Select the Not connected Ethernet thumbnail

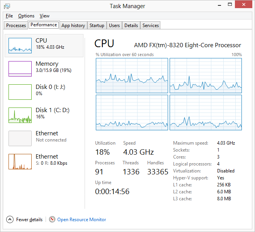click(20, 138)
